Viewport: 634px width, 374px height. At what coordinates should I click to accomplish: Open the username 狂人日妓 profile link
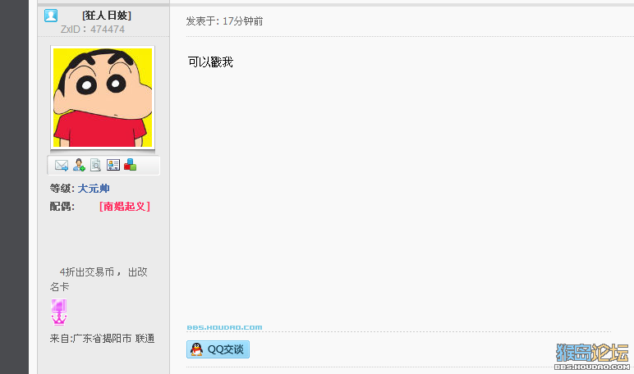click(x=107, y=16)
